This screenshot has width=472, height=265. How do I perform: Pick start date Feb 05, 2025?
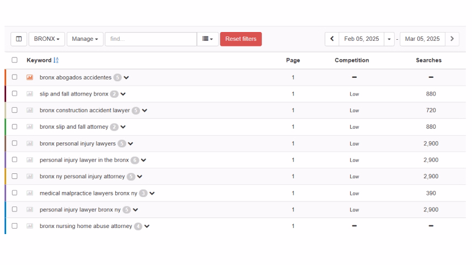point(362,39)
